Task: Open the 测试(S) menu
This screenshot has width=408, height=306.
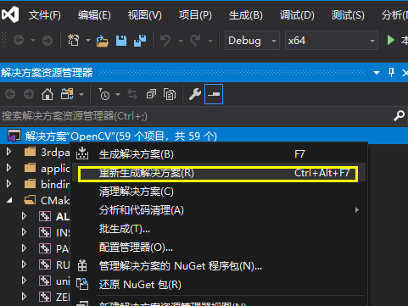Action: click(x=348, y=15)
